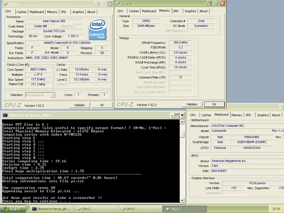Open Graphics tab in CPU-Z CPU window
Image resolution: width=284 pixels, height=213 pixels.
[x=78, y=12]
